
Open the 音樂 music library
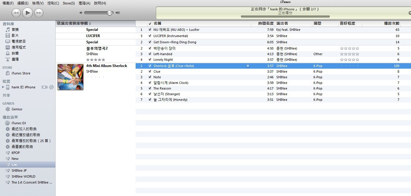[15, 30]
